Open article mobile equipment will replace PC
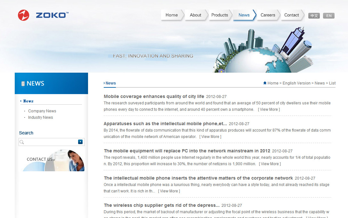Image resolution: width=348 pixels, height=218 pixels. pyautogui.click(x=187, y=151)
